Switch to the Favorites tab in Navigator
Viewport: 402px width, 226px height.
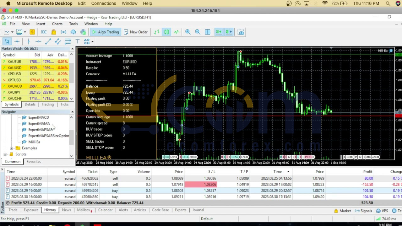pyautogui.click(x=34, y=162)
